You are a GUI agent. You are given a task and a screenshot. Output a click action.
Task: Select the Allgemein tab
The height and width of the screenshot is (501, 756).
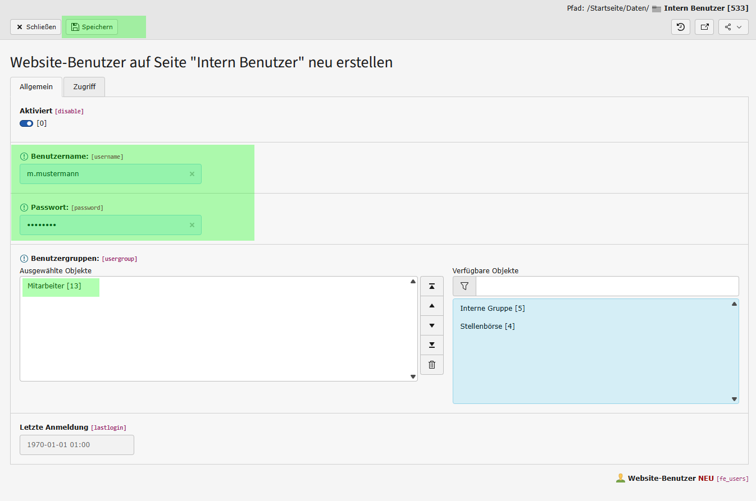(x=36, y=87)
